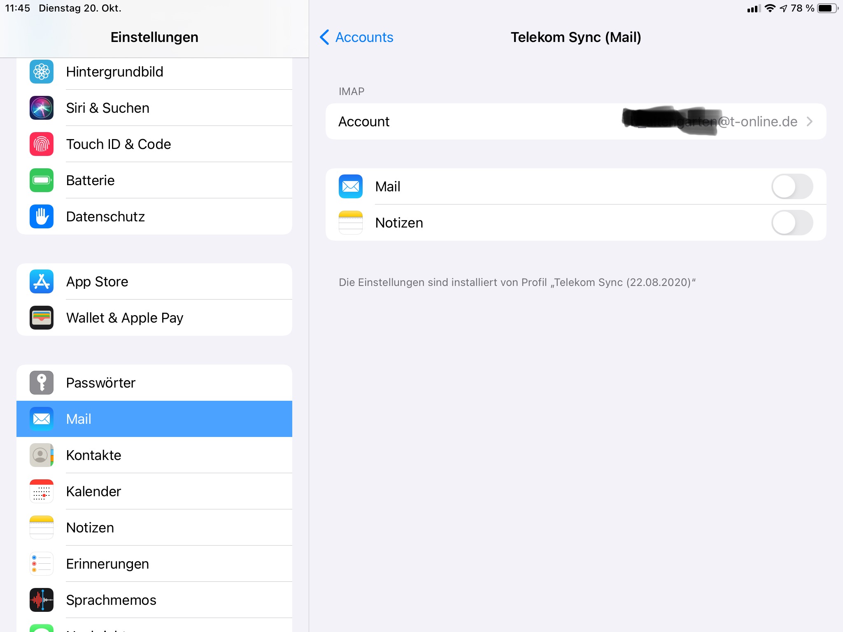Tap the profile installation note text
Viewport: 843px width, 632px height.
point(517,282)
